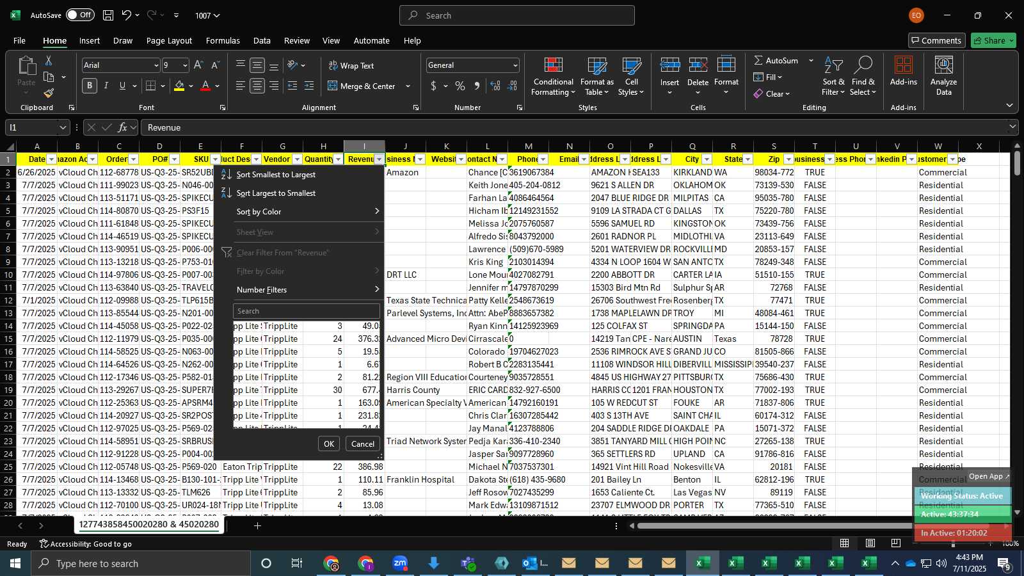The height and width of the screenshot is (576, 1024).
Task: Toggle Wrap Text
Action: point(351,65)
